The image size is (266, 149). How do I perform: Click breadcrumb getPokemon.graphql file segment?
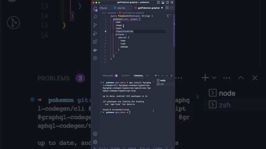[131, 13]
